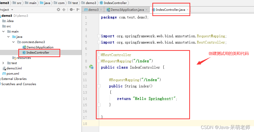Click the fold end marker at line 15
The width and height of the screenshot is (254, 132).
coord(99,105)
